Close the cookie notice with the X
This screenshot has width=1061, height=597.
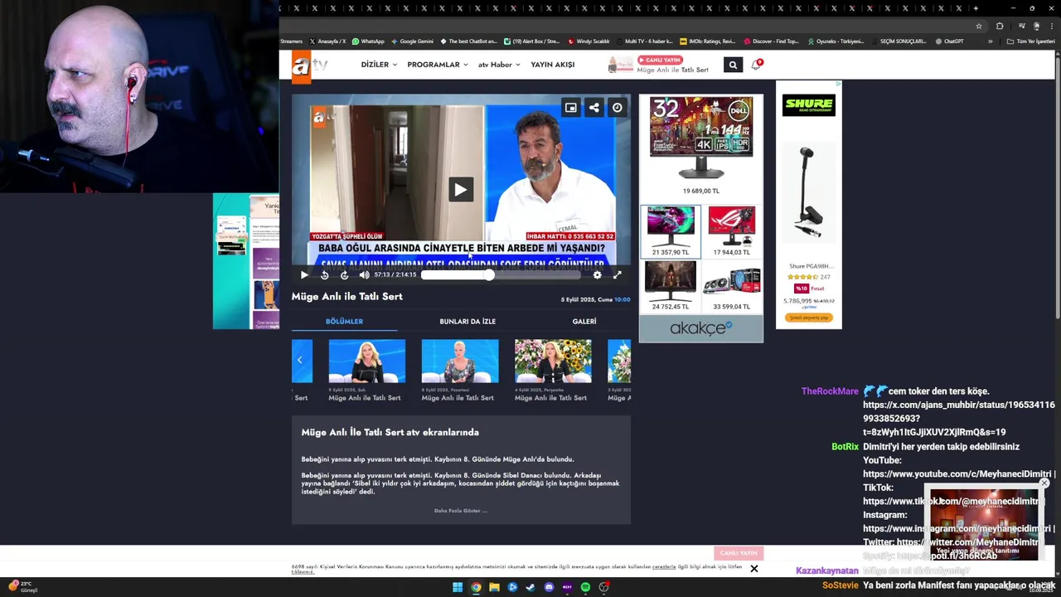tap(753, 569)
